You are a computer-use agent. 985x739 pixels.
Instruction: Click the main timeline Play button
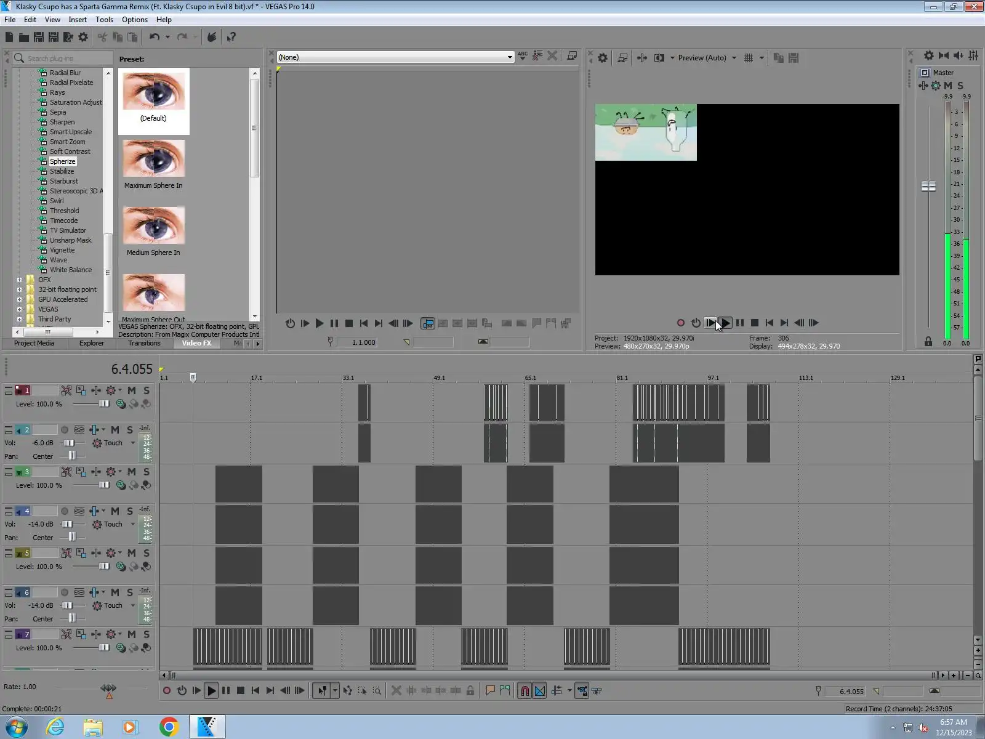coord(211,691)
